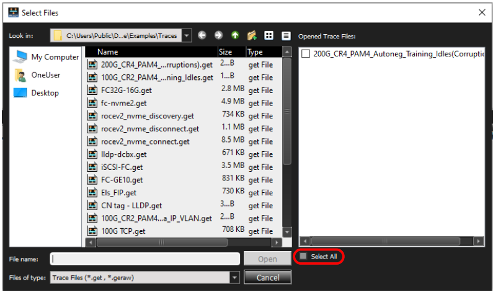This screenshot has height=292, width=493.
Task: Click lldp-dcbx.get file icon
Action: point(92,154)
